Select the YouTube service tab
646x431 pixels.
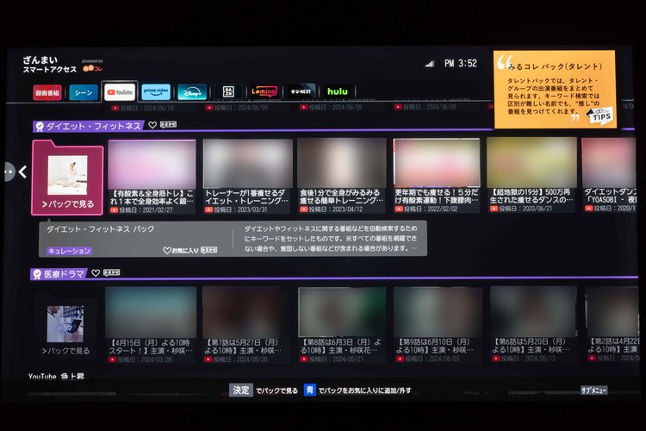click(120, 92)
